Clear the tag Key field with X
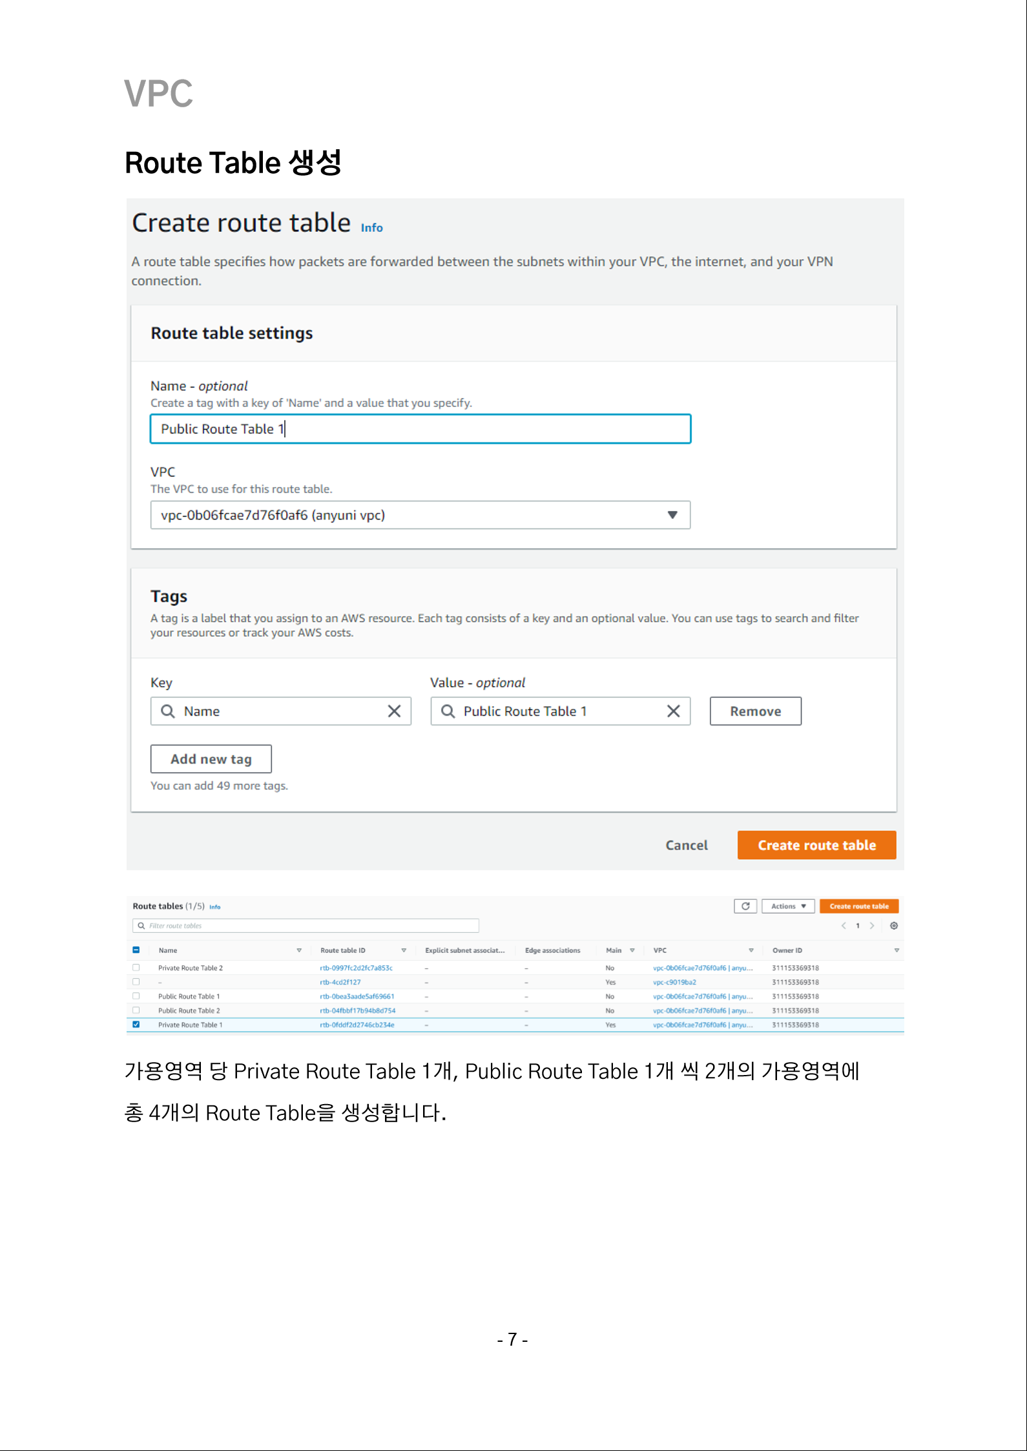1027x1451 pixels. (x=394, y=711)
